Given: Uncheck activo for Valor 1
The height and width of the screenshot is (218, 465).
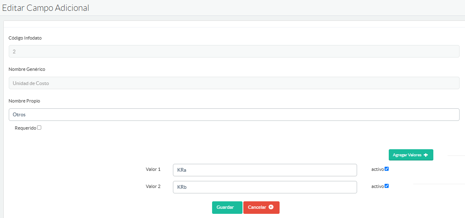Looking at the screenshot, I should click(x=387, y=169).
